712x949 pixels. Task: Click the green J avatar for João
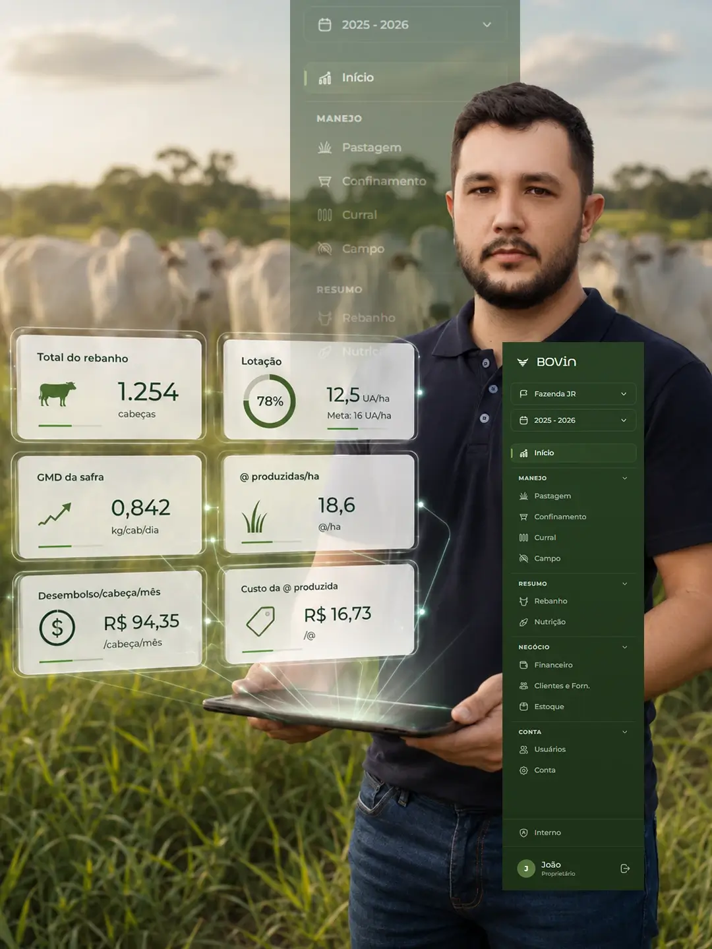tap(526, 869)
